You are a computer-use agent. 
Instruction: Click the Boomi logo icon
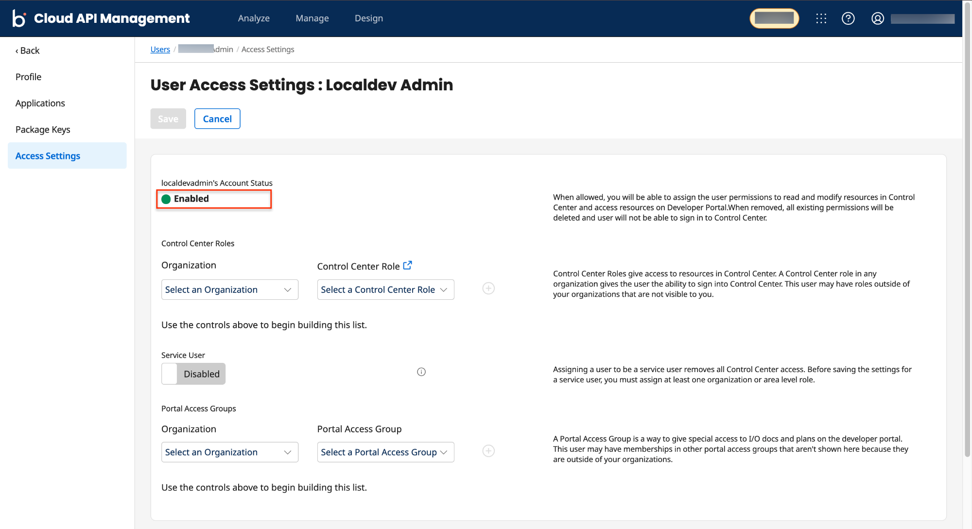19,18
